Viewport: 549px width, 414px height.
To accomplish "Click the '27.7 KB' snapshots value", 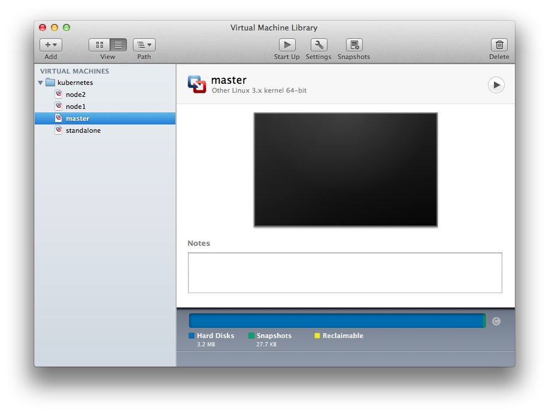I will pyautogui.click(x=266, y=345).
